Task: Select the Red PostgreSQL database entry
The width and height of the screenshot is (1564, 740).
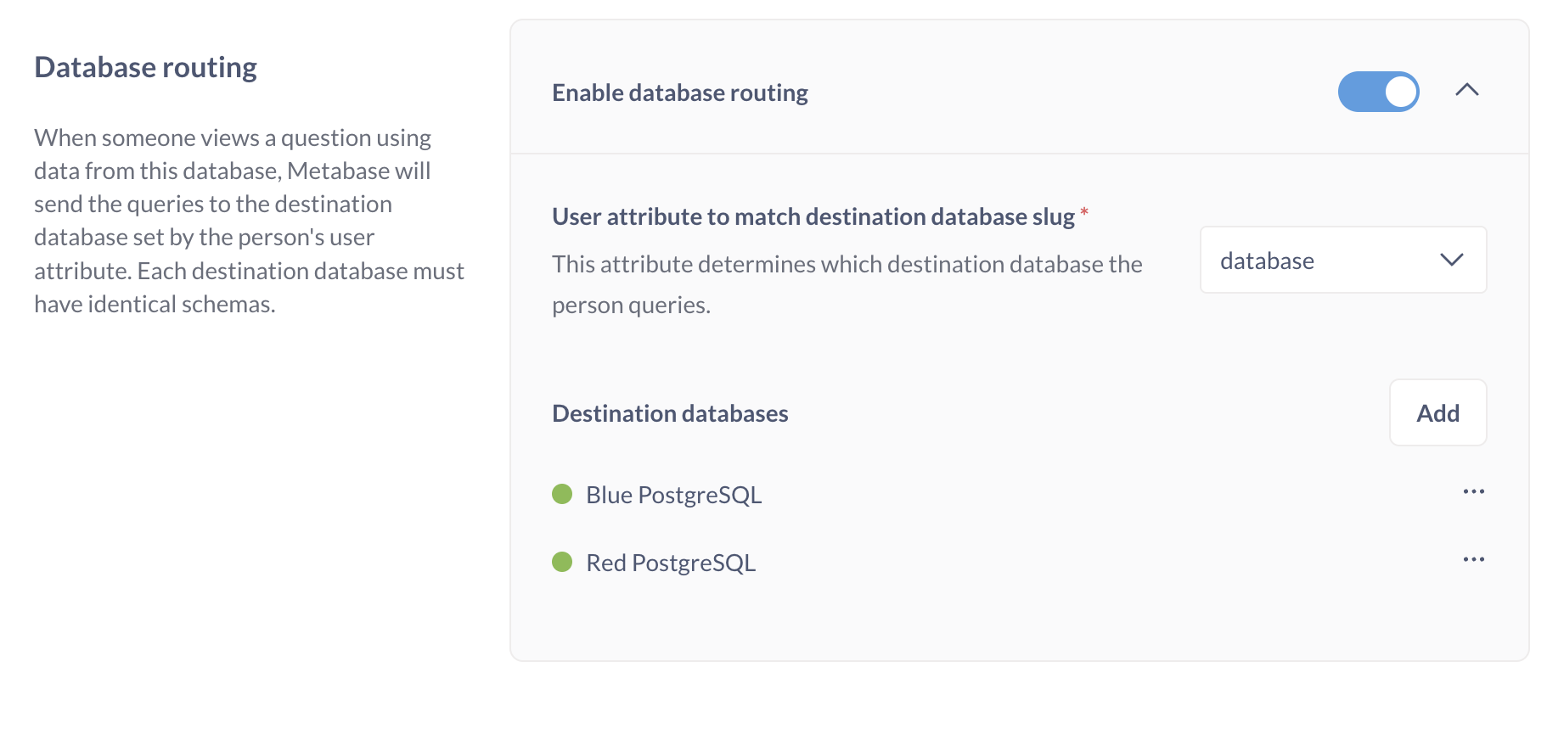Action: (x=671, y=562)
